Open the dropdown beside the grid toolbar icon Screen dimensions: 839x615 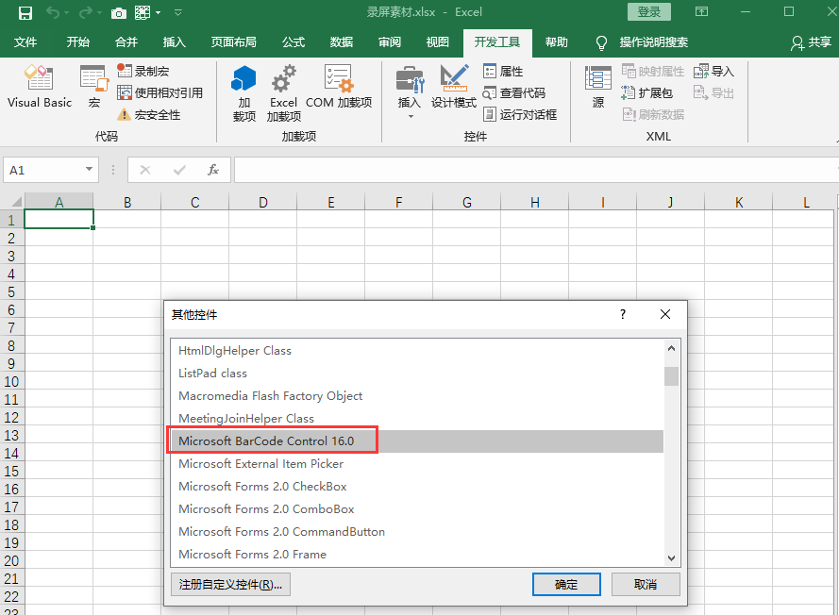[x=159, y=13]
